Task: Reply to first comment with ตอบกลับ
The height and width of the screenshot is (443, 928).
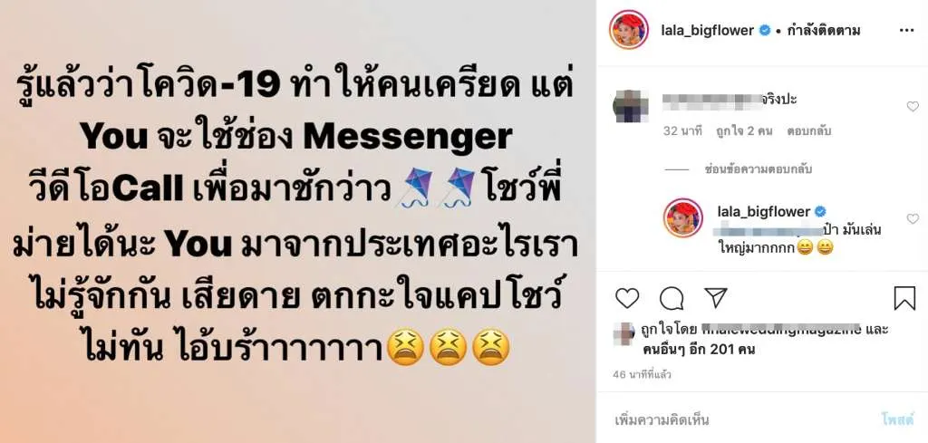Action: 808,131
